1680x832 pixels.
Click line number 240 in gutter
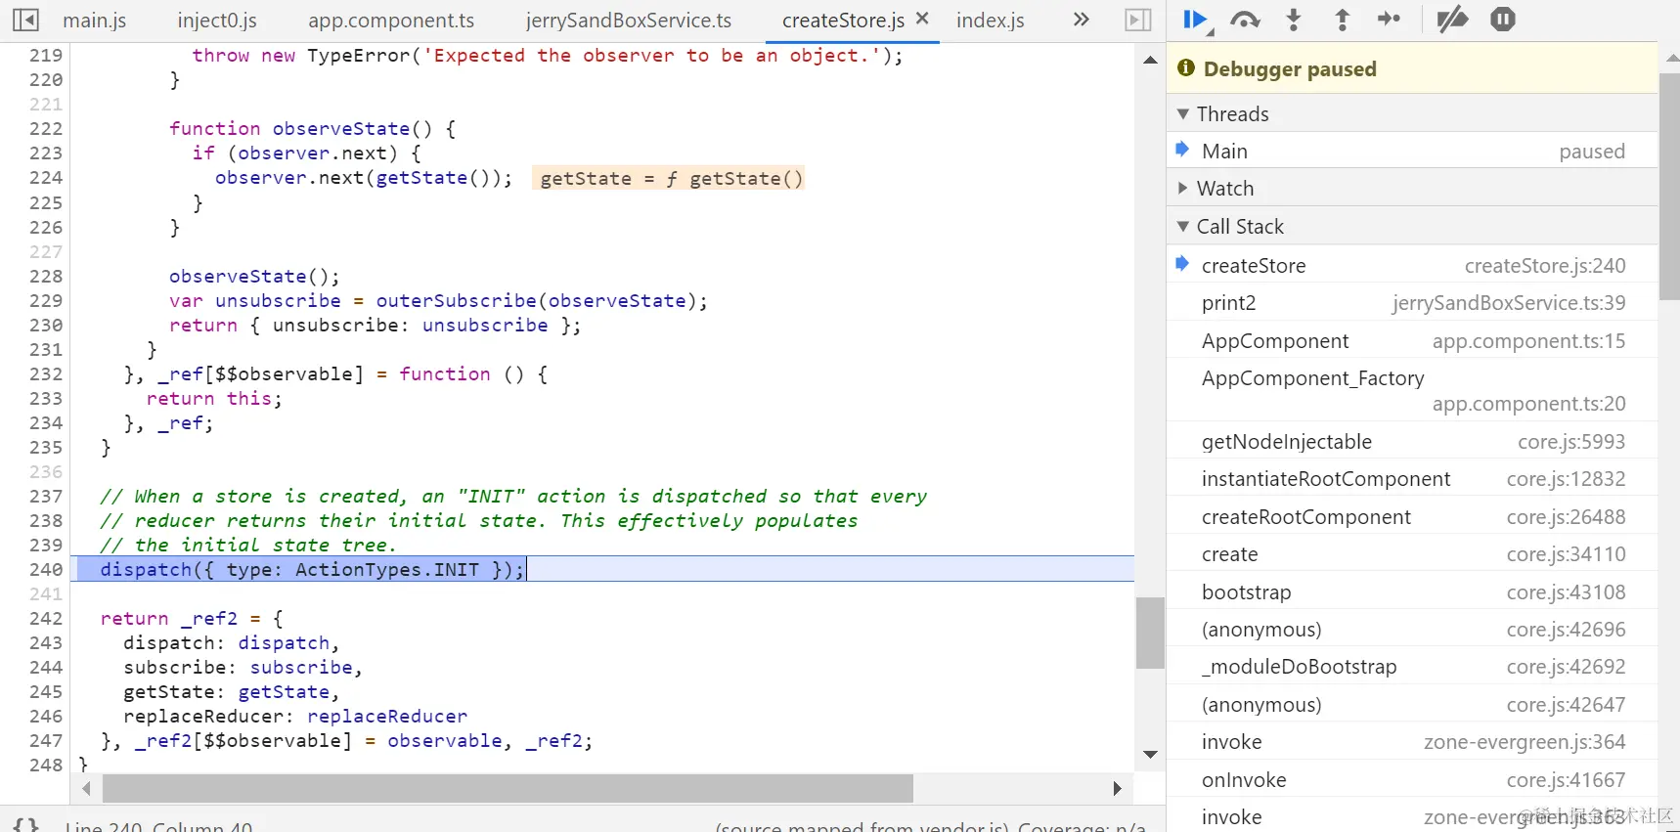tap(46, 569)
